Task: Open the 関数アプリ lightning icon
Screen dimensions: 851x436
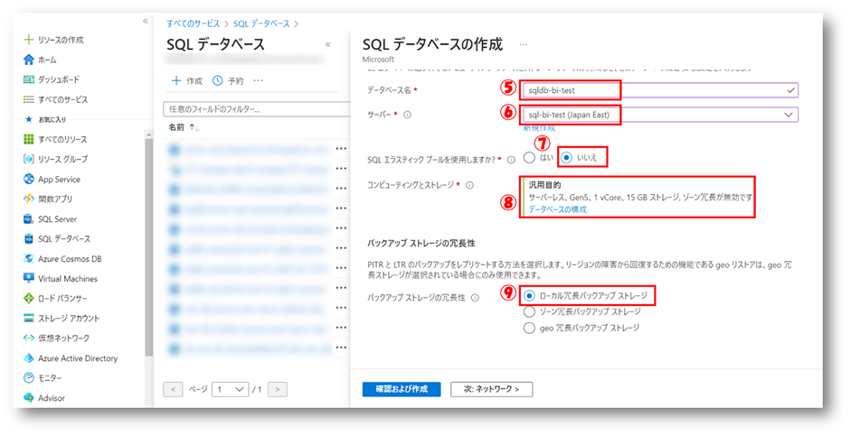Action: tap(29, 199)
